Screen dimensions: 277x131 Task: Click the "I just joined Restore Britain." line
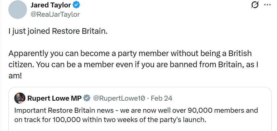(58, 32)
